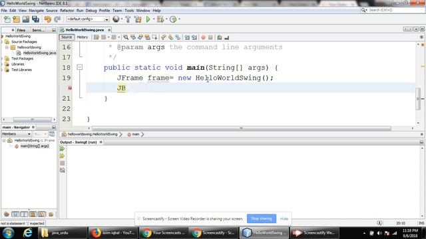
Task: Click the error marker icon on line 20
Action: pos(70,88)
